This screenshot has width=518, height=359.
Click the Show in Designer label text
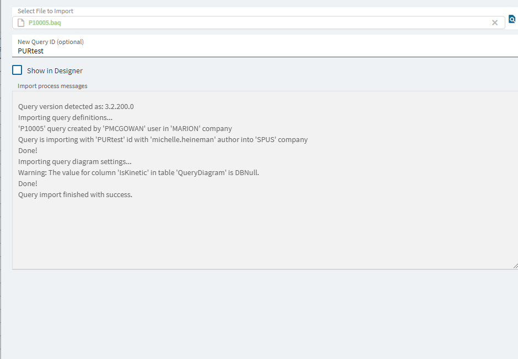click(55, 70)
